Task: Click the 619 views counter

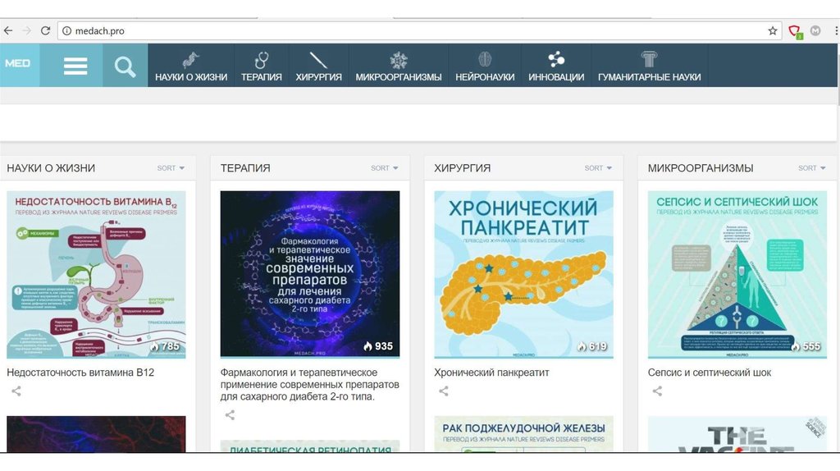Action: (x=592, y=347)
